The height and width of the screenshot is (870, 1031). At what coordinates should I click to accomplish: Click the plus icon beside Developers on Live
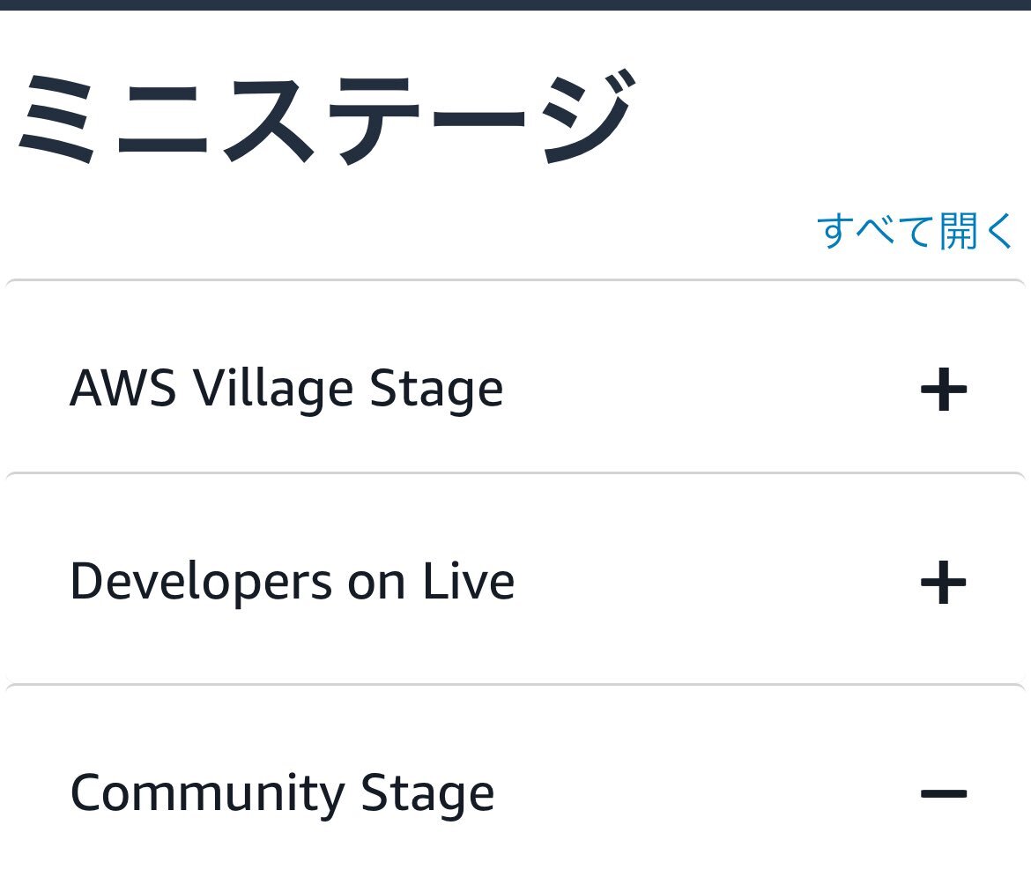[x=943, y=583]
